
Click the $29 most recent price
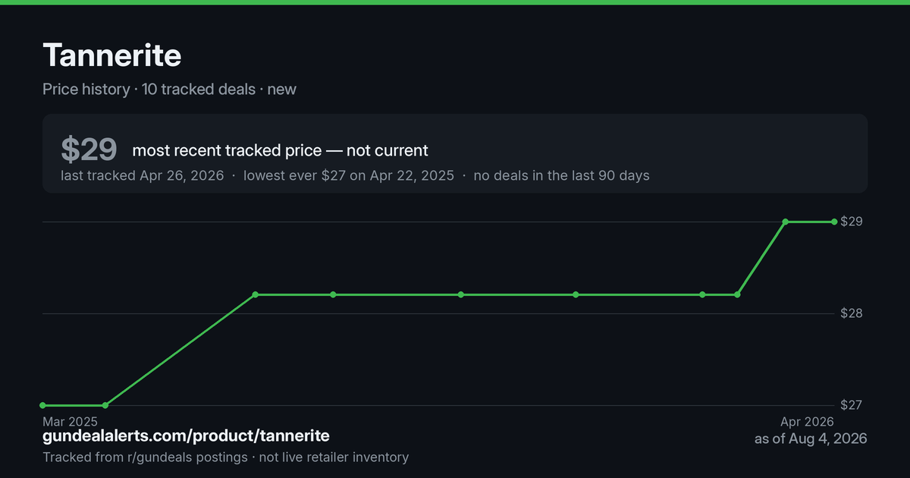pyautogui.click(x=89, y=149)
